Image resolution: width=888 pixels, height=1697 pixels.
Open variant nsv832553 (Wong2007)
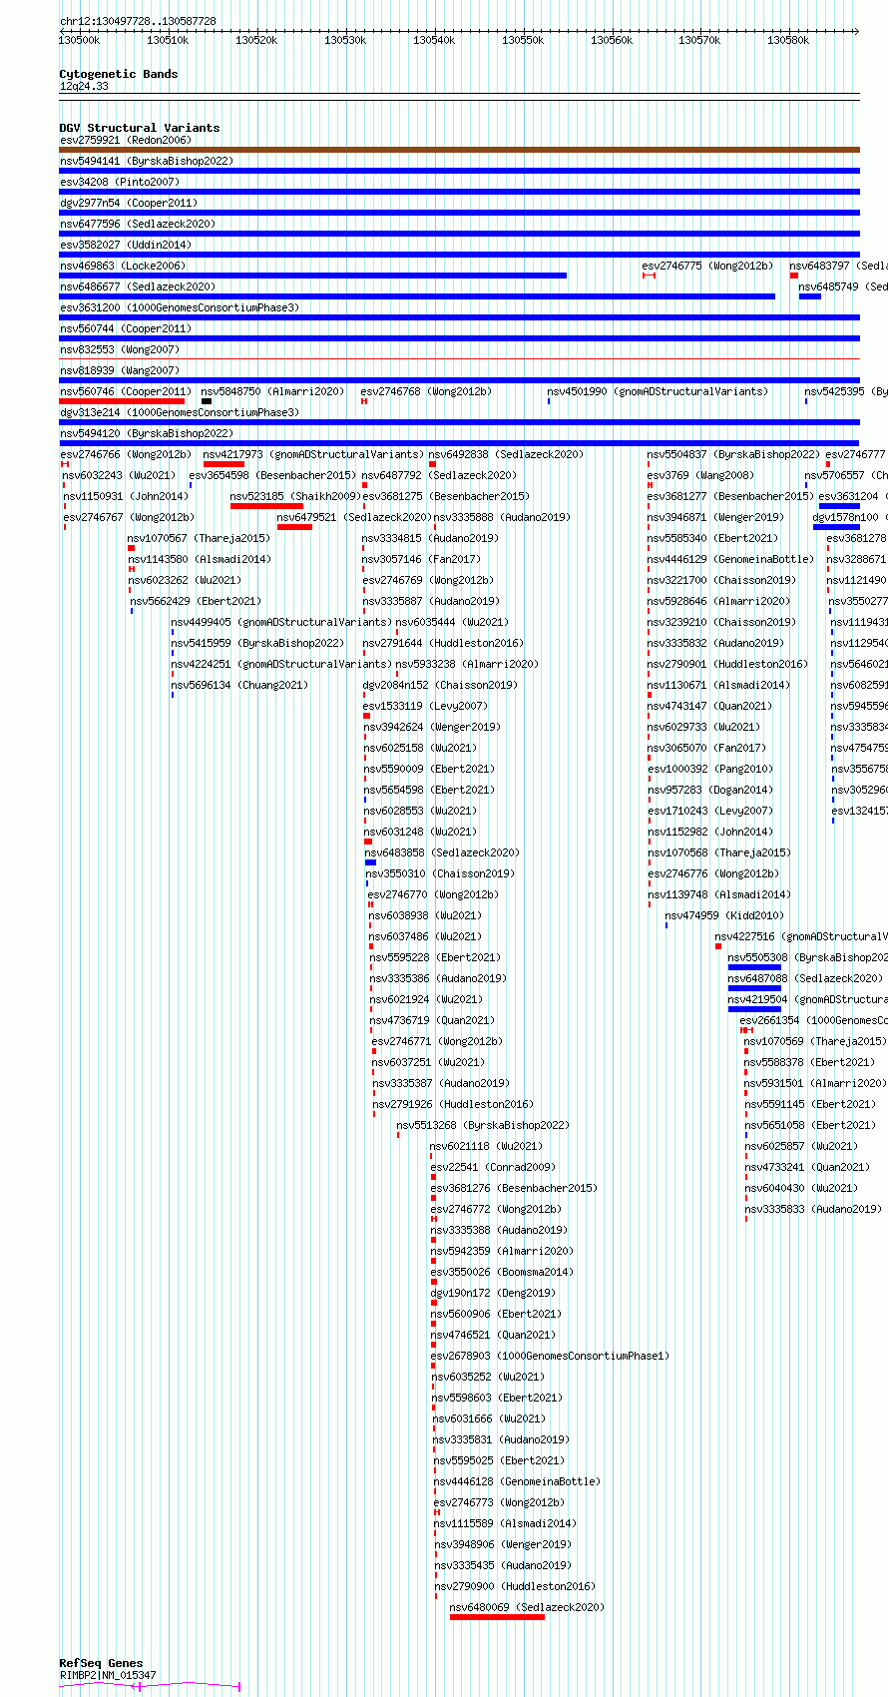120,349
